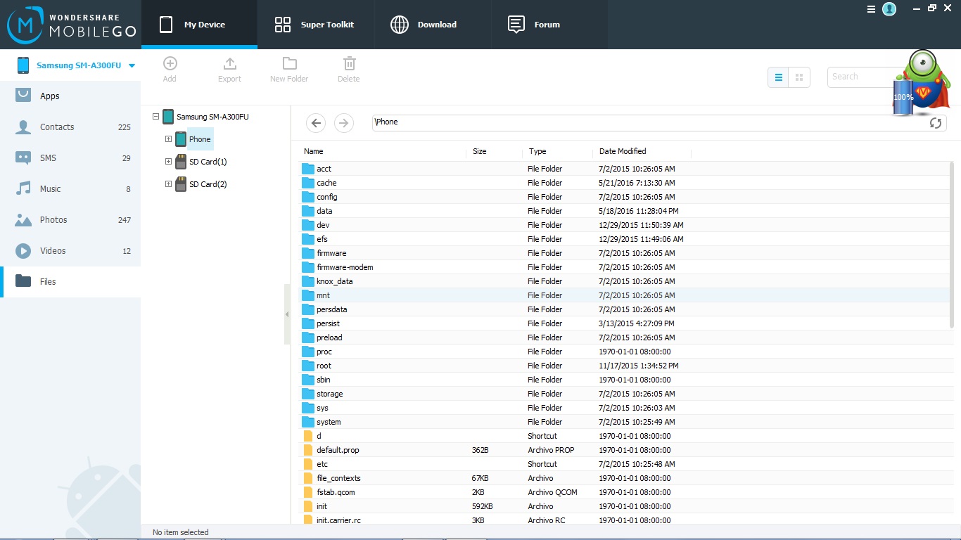Open the Super Toolkit tab

coord(316,25)
